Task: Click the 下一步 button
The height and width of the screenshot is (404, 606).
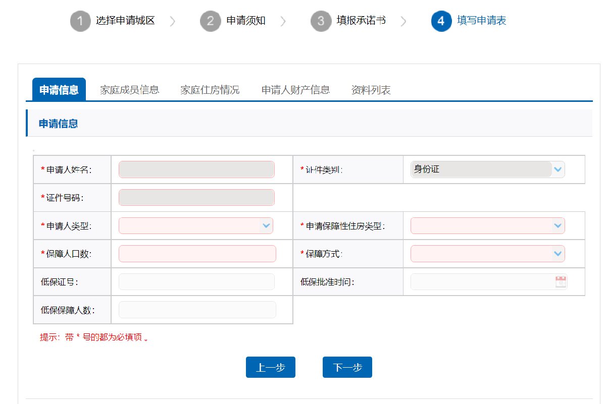Action: coord(347,368)
